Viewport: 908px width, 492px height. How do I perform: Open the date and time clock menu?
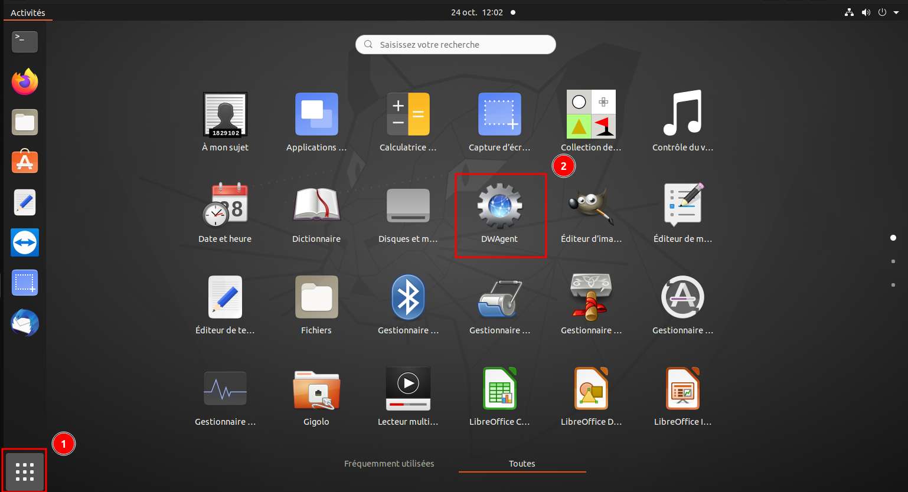click(483, 12)
